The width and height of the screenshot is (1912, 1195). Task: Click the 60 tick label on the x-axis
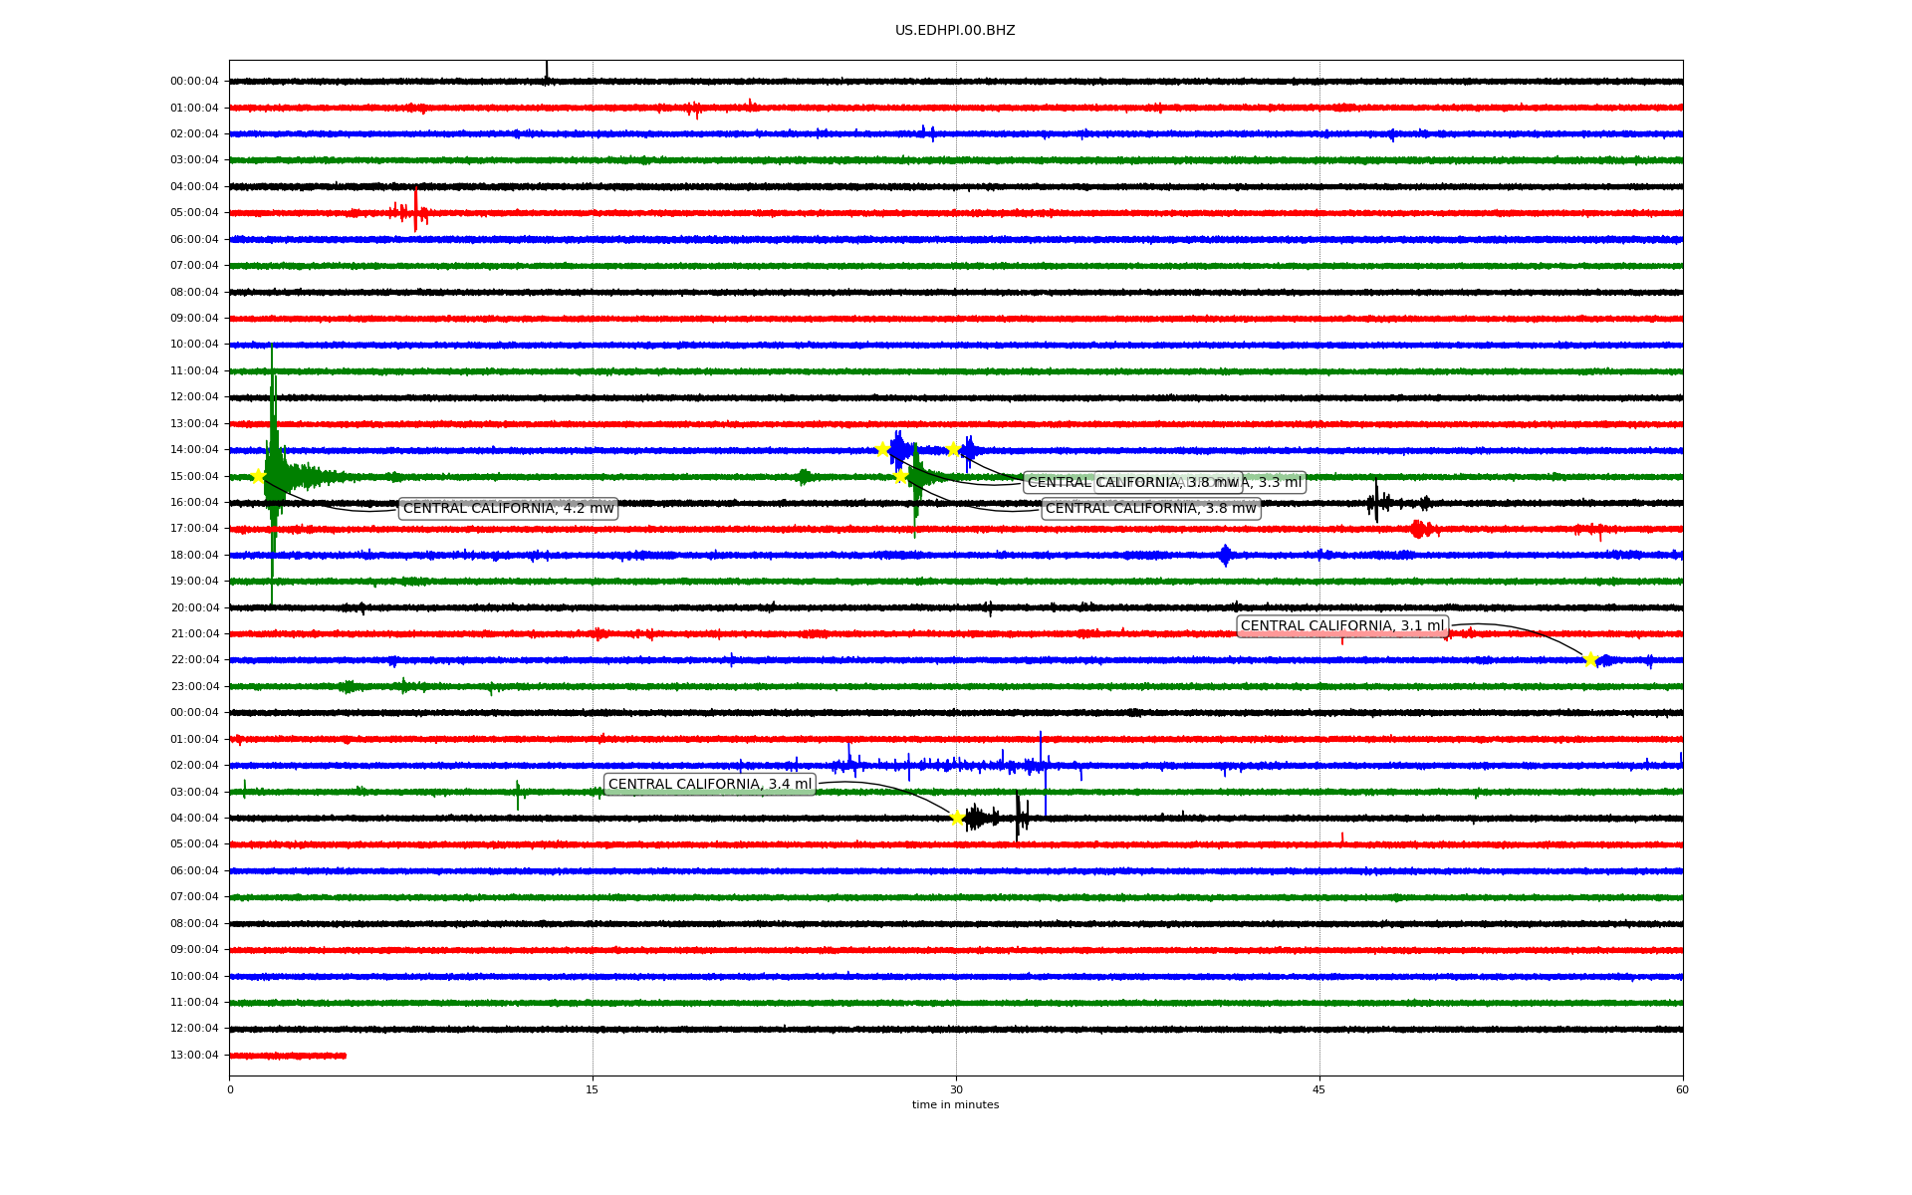pos(1682,1089)
